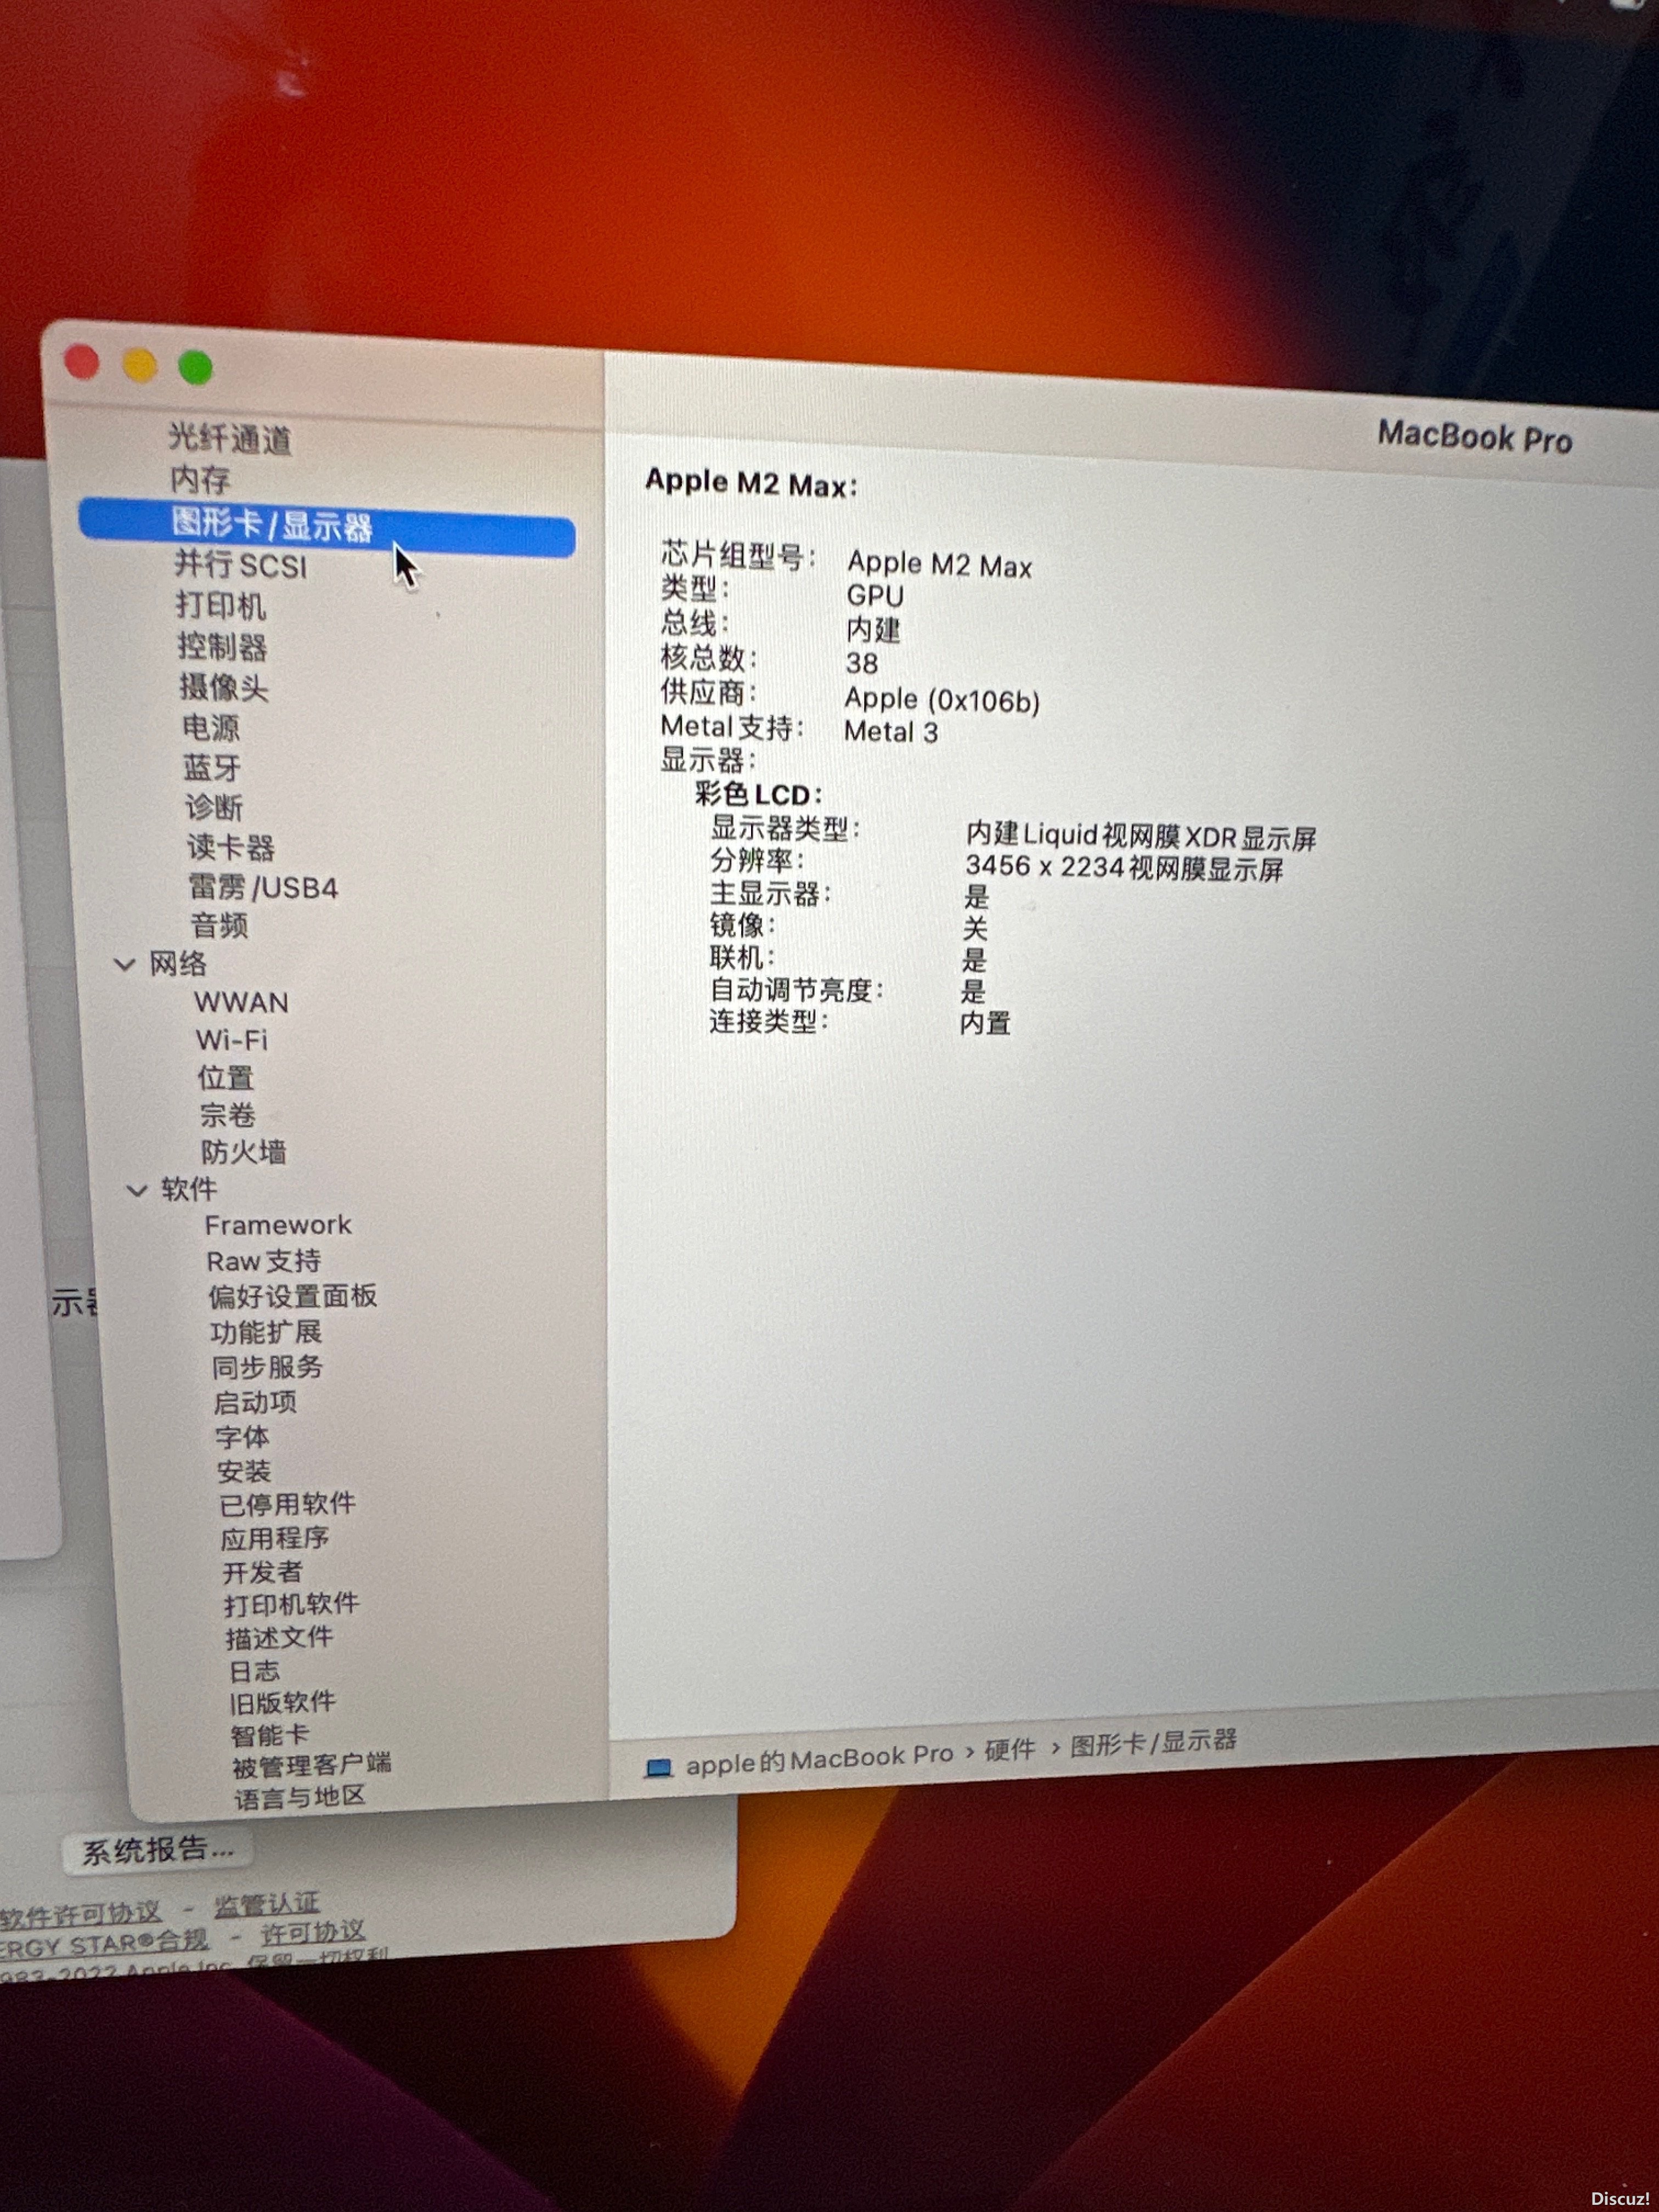The image size is (1659, 2212).
Task: Close the System Information window
Action: point(82,362)
